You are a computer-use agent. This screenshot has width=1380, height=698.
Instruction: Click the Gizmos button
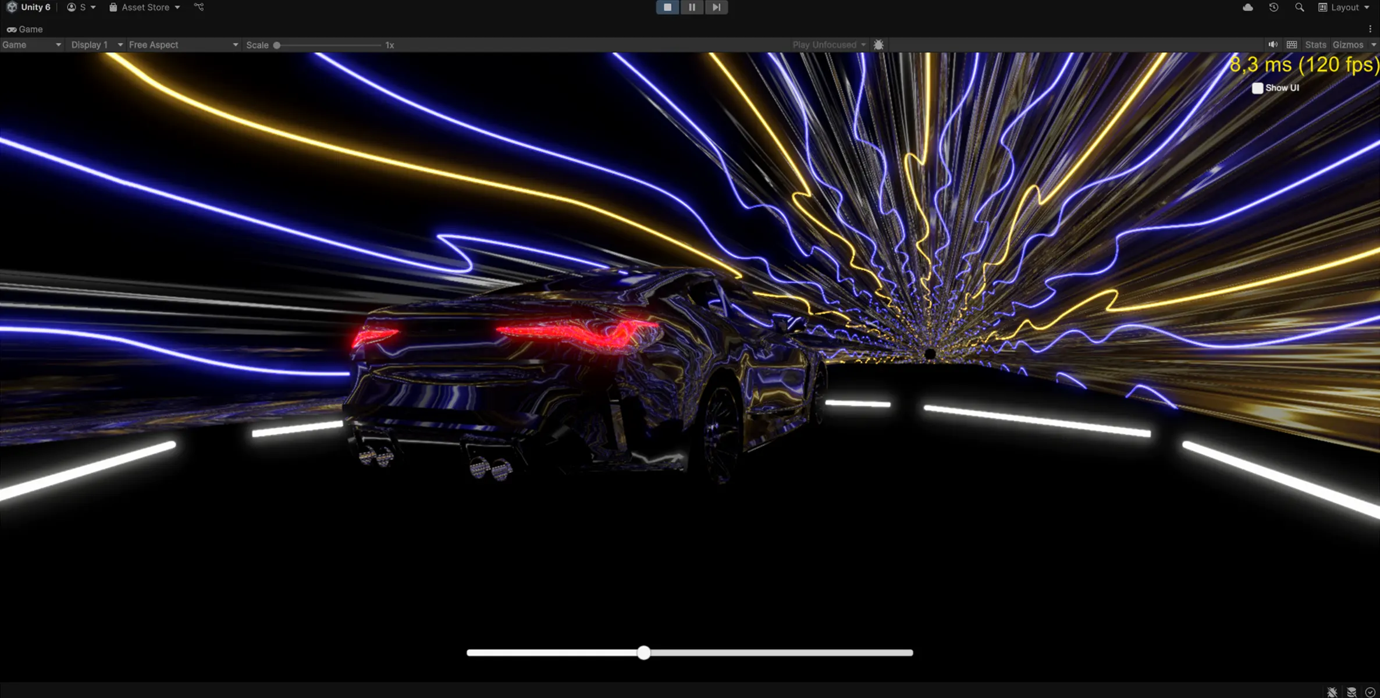pyautogui.click(x=1347, y=45)
